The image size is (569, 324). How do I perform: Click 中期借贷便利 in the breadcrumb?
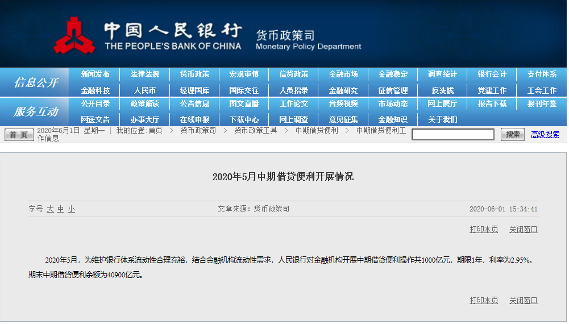317,131
